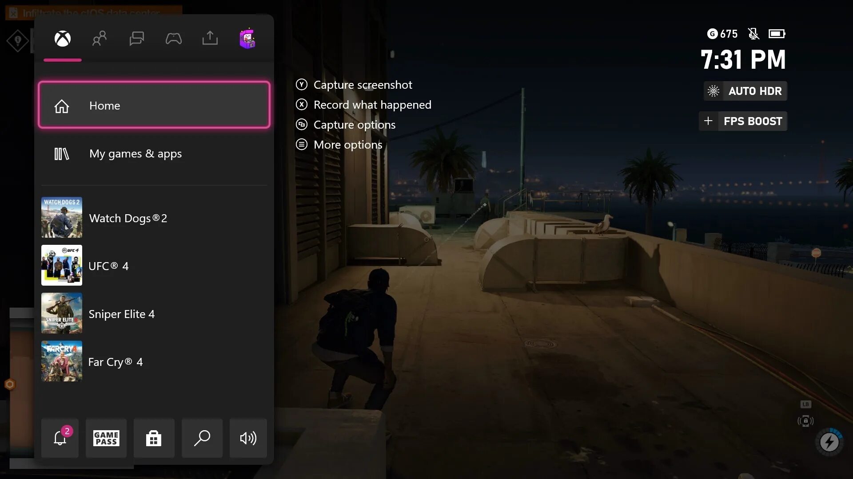Adjust volume using speaker icon

tap(248, 438)
